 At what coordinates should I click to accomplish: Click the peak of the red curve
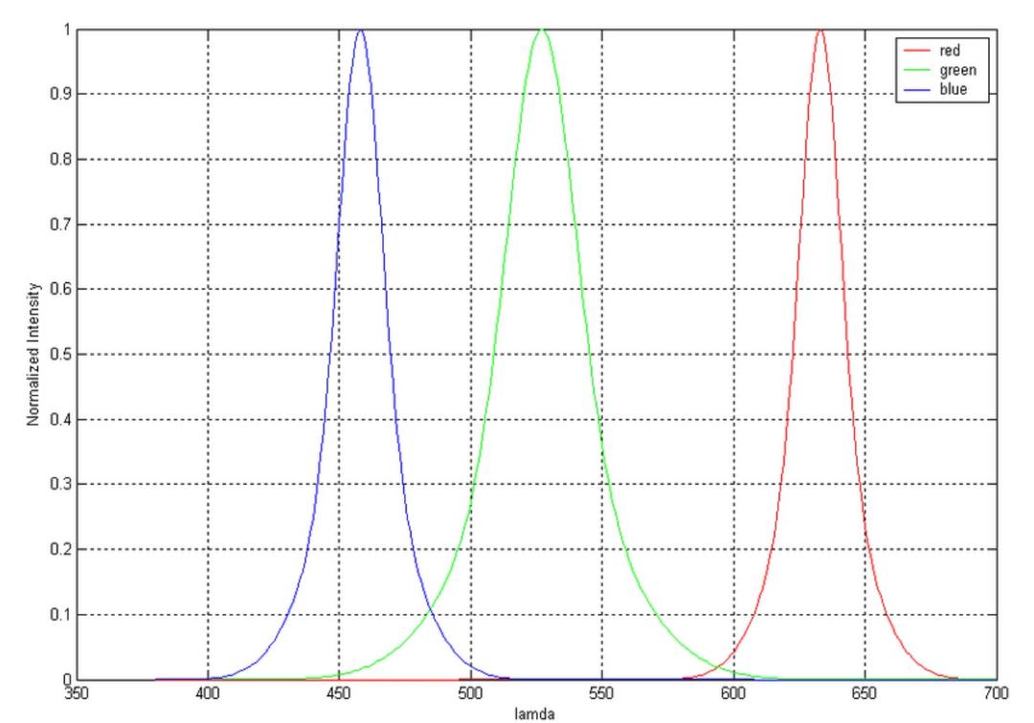(x=820, y=31)
